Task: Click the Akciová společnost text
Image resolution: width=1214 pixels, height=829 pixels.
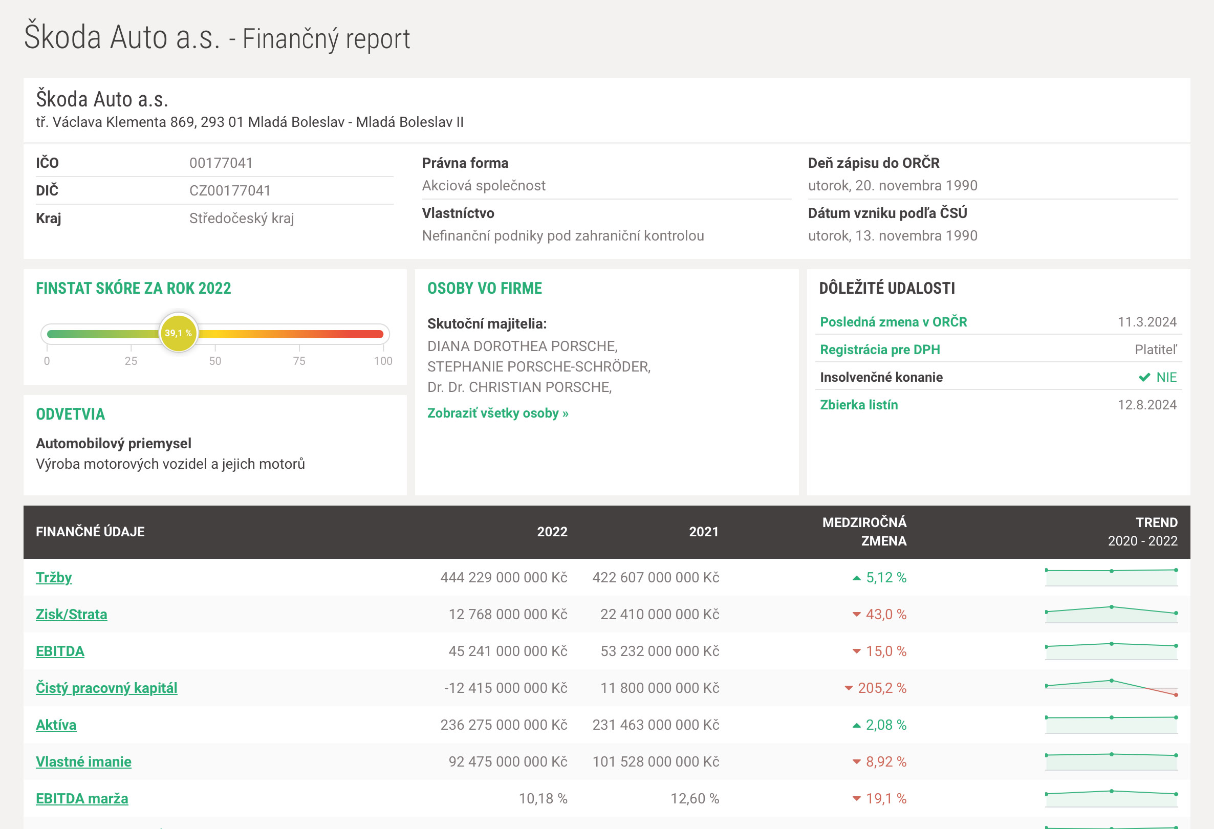Action: [x=484, y=185]
